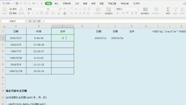The width and height of the screenshot is (186, 105).
Task: Switch to the 视图 (View) tab
Action: (101, 3)
